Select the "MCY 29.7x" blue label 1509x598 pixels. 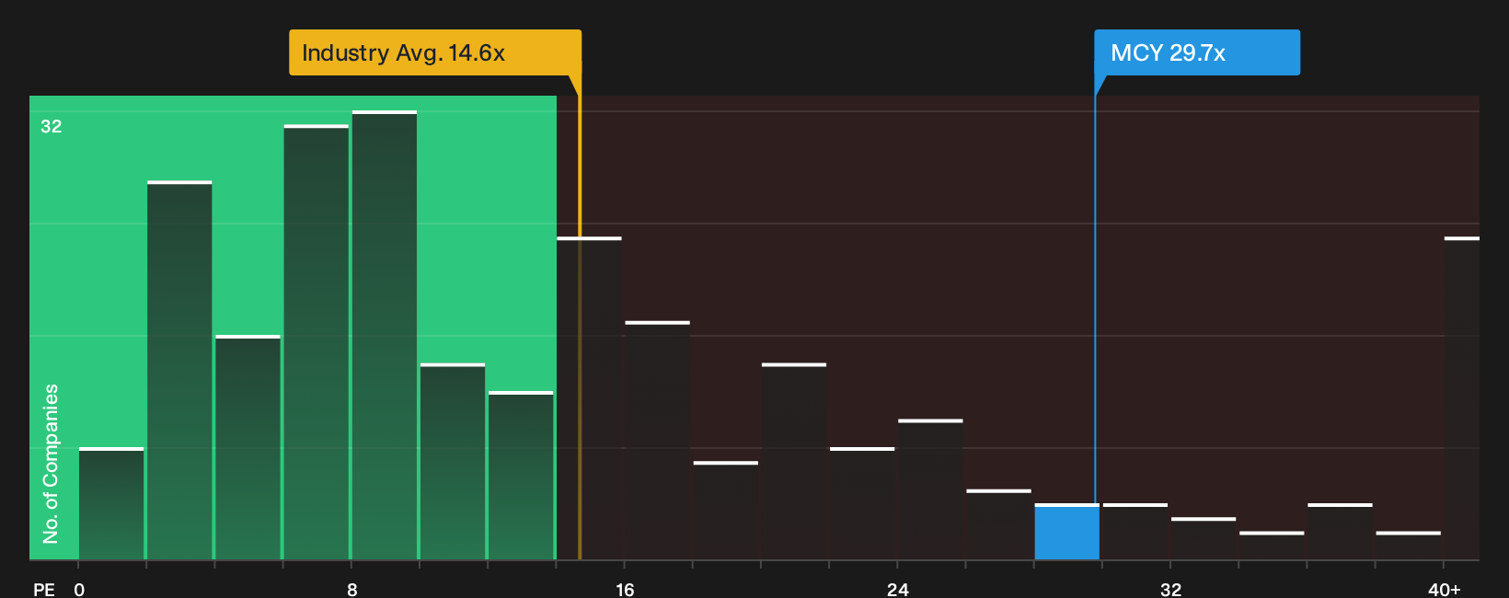tap(1197, 52)
